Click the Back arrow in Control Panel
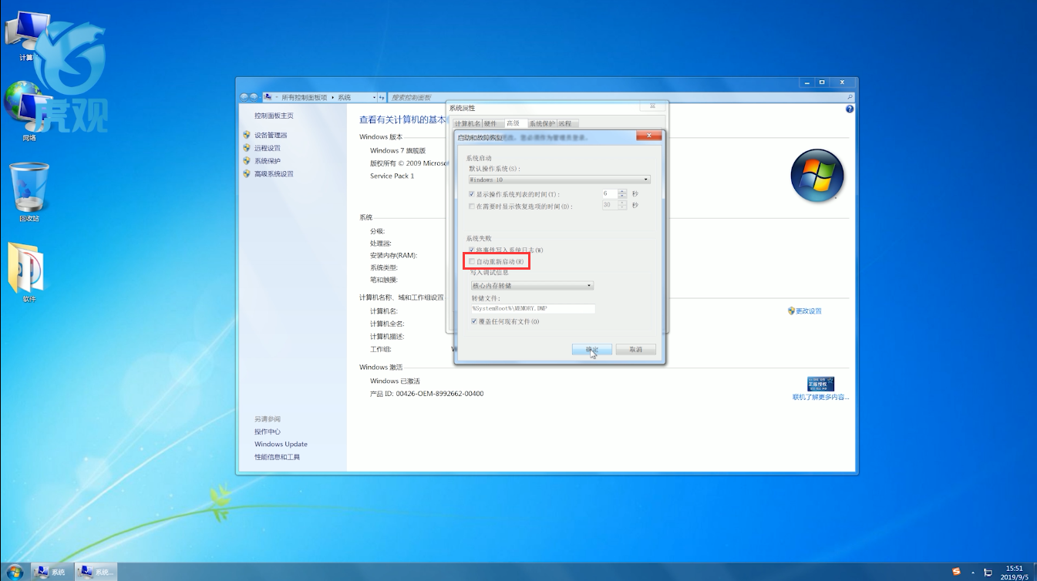The image size is (1037, 581). coord(244,97)
